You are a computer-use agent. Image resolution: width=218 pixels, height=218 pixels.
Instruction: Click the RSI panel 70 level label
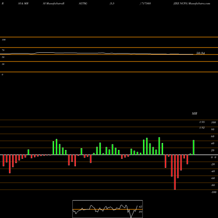3,50
